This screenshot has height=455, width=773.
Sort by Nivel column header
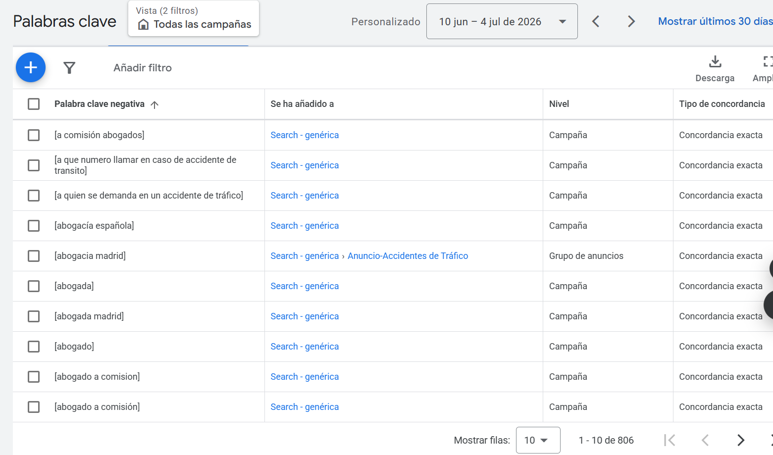[x=559, y=104]
